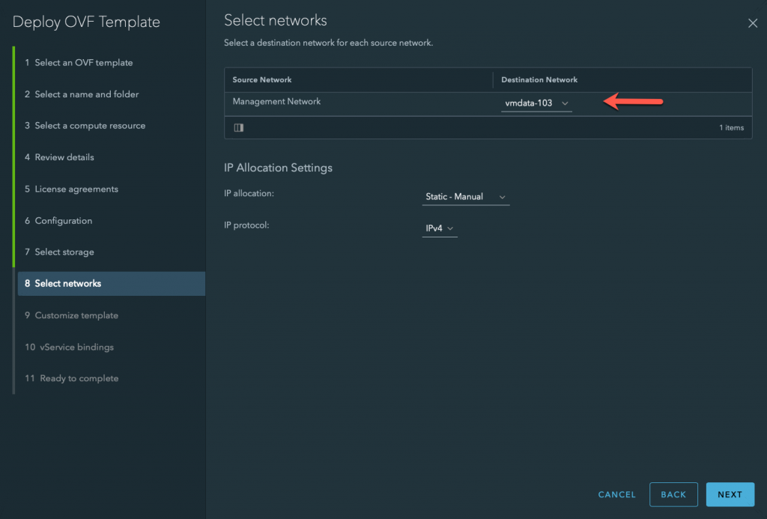767x519 pixels.
Task: Go to step 5 License agreements
Action: (71, 189)
